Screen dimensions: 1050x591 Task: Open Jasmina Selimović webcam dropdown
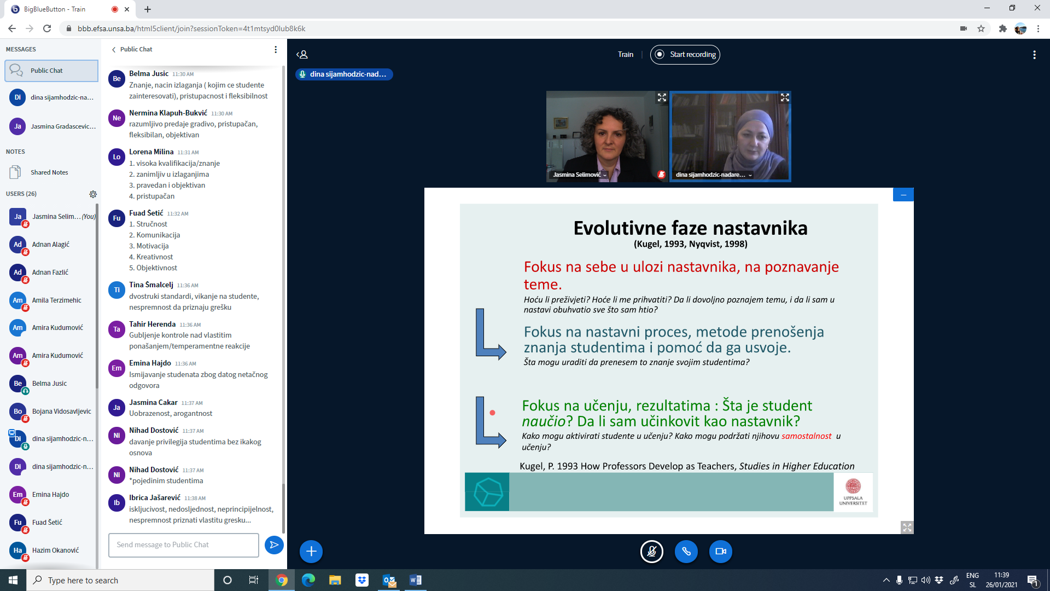pos(580,175)
